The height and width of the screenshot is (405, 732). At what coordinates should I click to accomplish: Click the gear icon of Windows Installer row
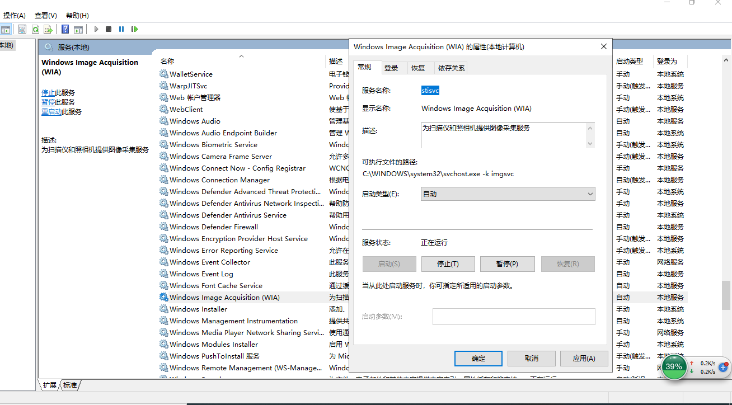pos(163,309)
